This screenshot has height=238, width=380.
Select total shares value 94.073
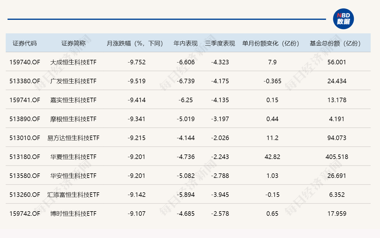click(337, 138)
